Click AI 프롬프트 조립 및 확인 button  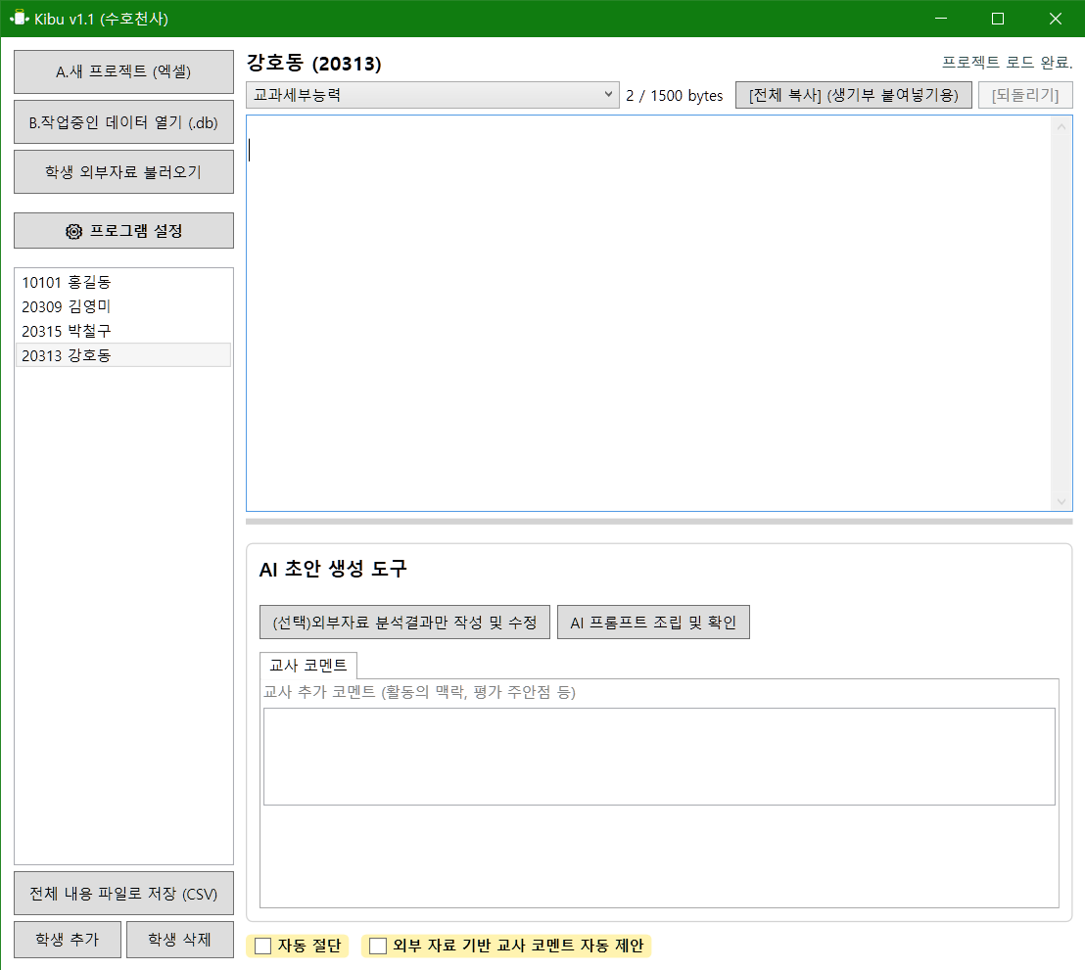point(653,623)
